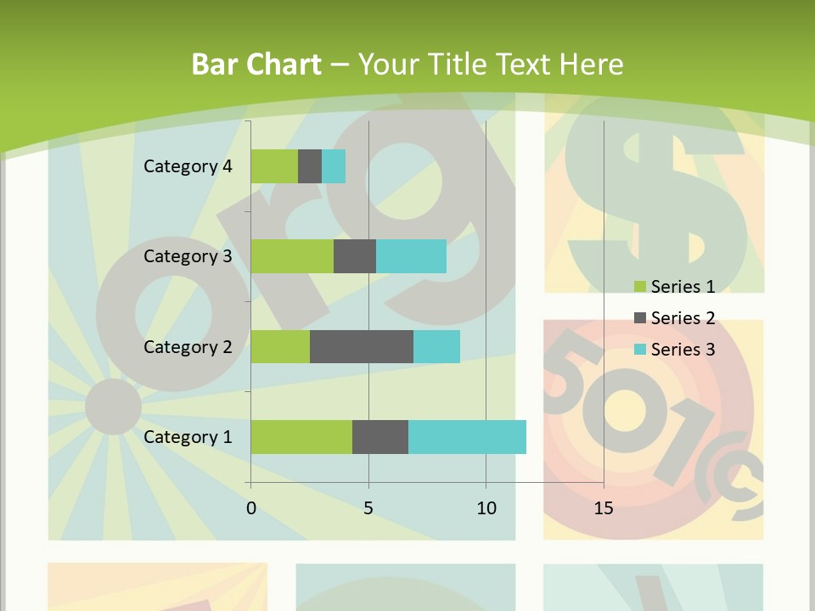Select the Category 2 axis label
Image resolution: width=815 pixels, height=611 pixels.
[x=188, y=347]
